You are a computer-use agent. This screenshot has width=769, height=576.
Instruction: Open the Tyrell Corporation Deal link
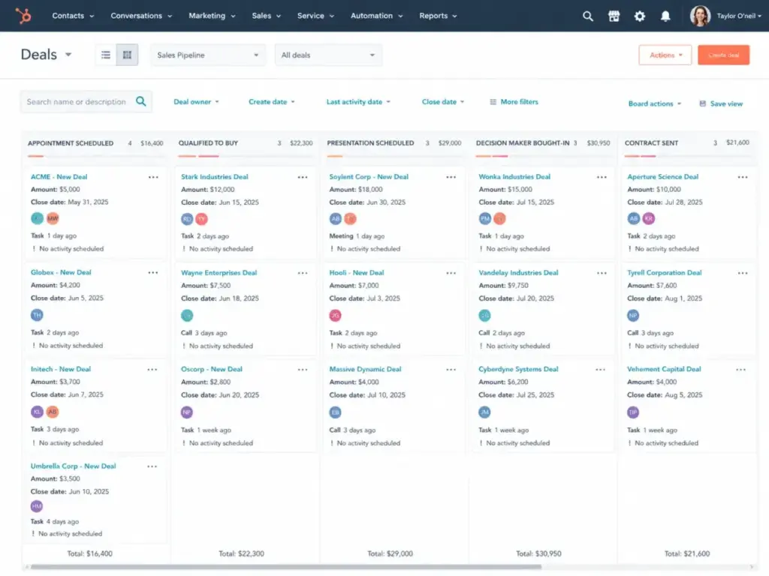click(665, 273)
